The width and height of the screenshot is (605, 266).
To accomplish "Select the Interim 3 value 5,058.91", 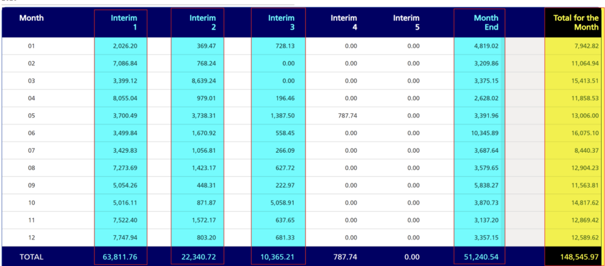I will (281, 203).
